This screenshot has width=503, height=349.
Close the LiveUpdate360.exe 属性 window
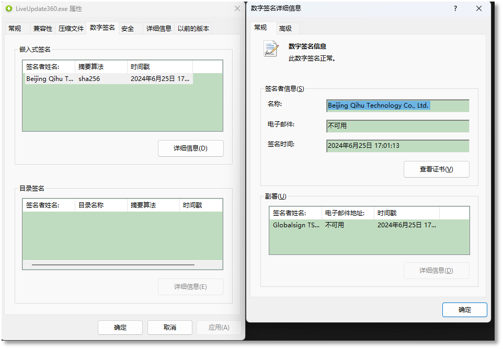coord(237,9)
